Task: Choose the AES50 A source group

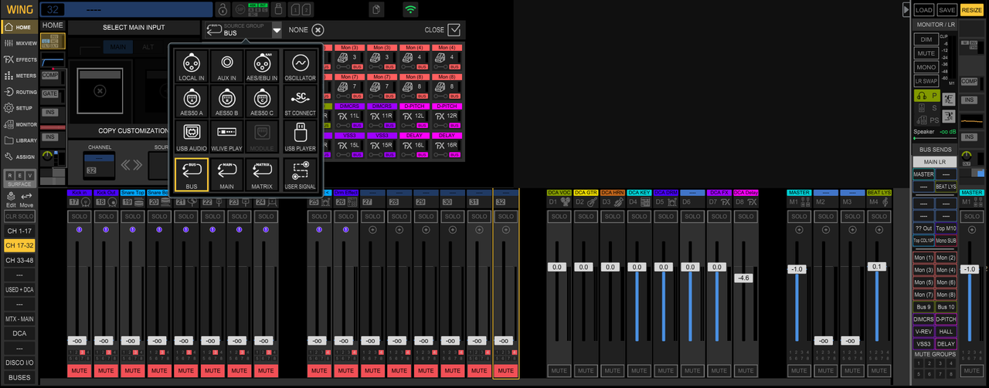Action: pos(191,102)
